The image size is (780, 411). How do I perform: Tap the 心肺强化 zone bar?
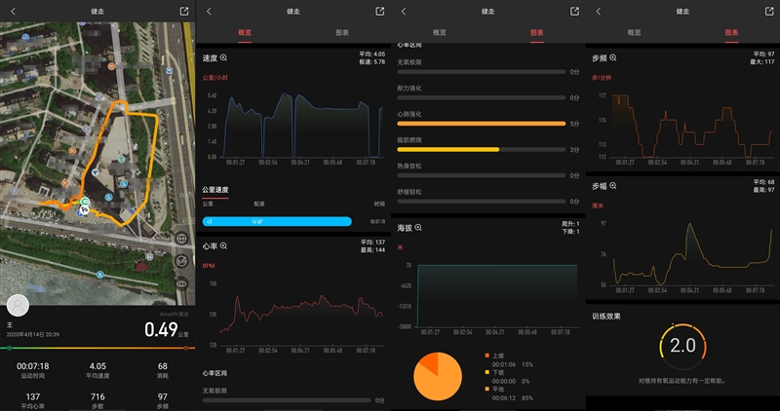point(482,124)
